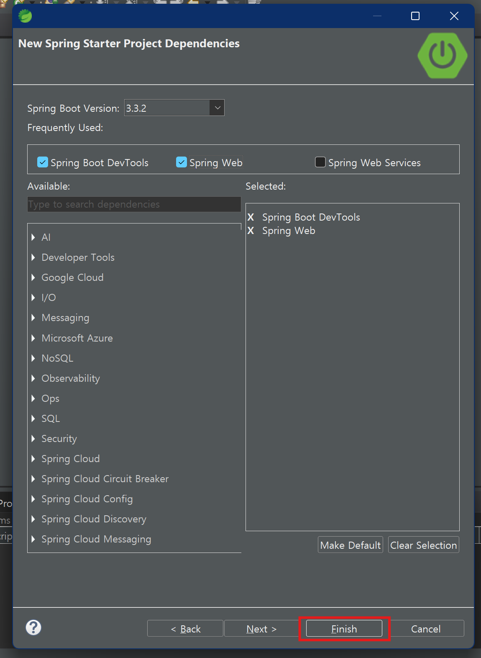This screenshot has height=658, width=481.
Task: Select Spring Boot DevTools in Selected list
Action: (x=311, y=217)
